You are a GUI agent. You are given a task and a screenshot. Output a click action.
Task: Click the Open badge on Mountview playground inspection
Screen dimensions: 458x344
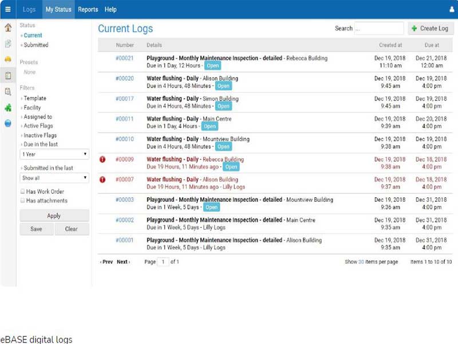point(211,208)
